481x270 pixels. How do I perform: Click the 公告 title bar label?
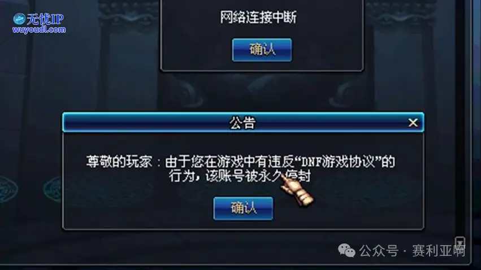[242, 123]
